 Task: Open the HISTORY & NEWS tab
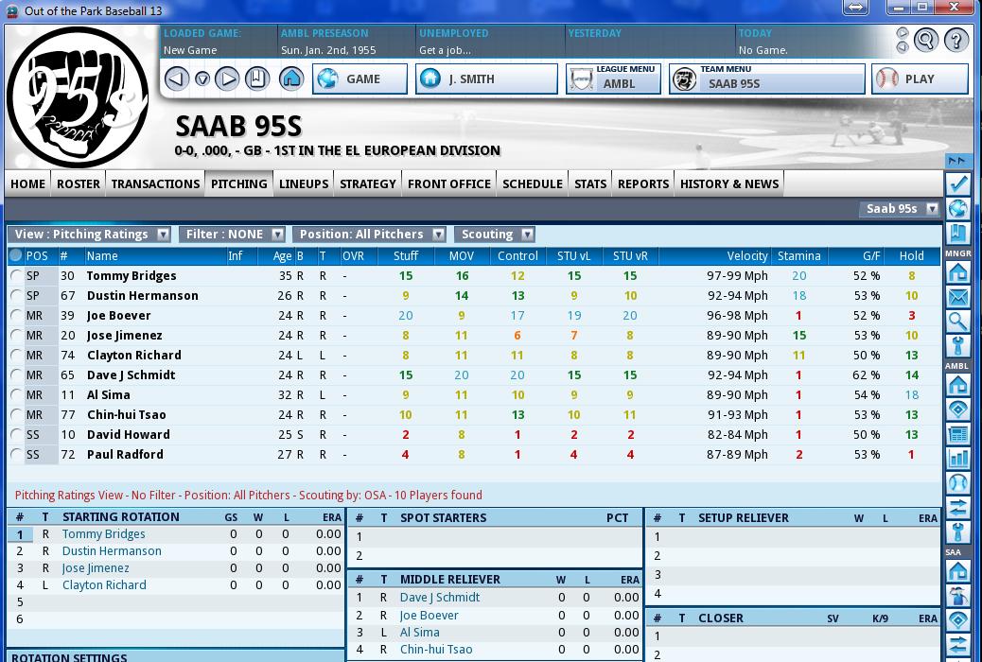coord(729,183)
